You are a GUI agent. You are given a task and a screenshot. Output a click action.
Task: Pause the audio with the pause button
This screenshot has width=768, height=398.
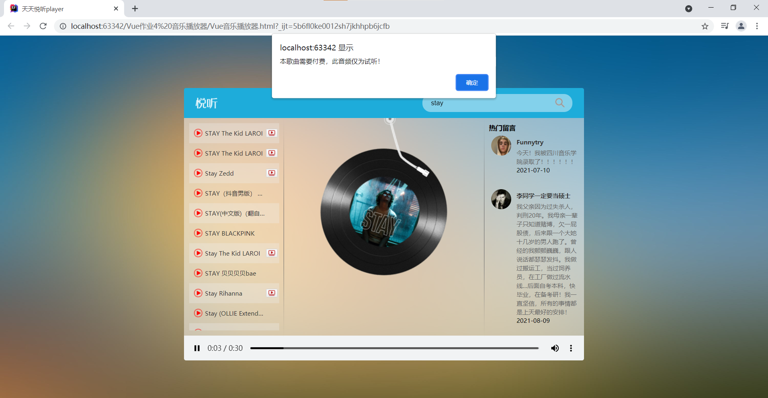[197, 348]
